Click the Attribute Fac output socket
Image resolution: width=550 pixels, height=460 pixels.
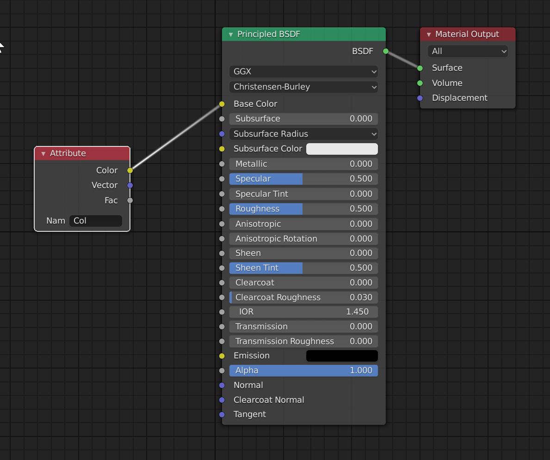130,200
